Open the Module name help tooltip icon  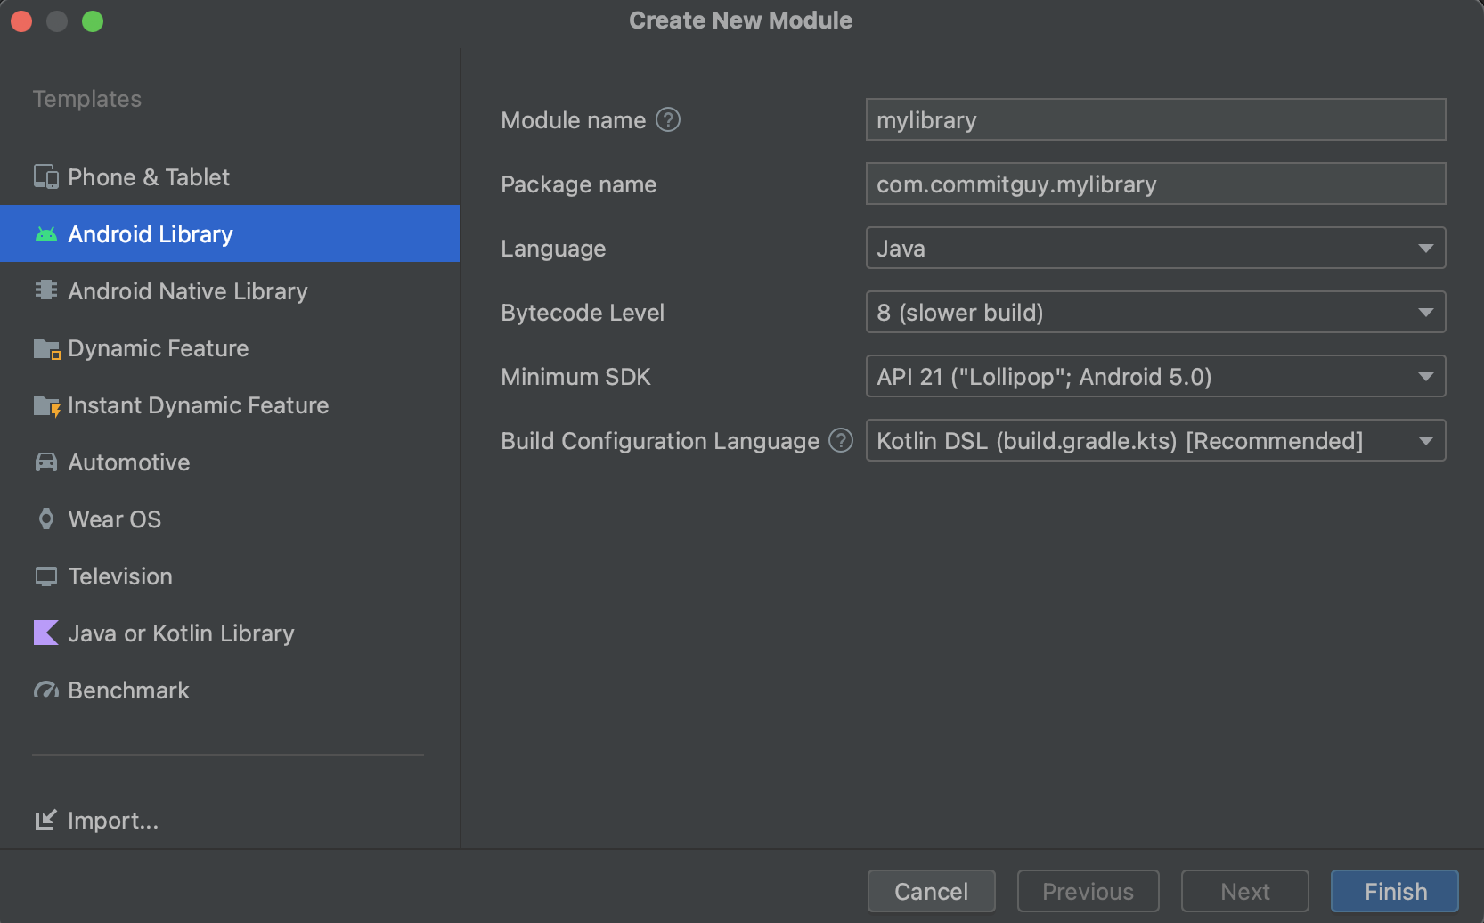tap(669, 118)
